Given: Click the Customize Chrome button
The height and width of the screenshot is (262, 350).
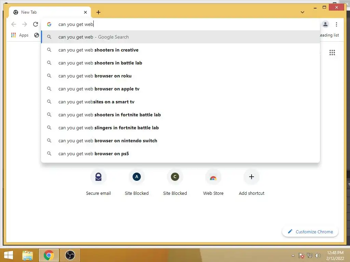Looking at the screenshot, I should (310, 232).
